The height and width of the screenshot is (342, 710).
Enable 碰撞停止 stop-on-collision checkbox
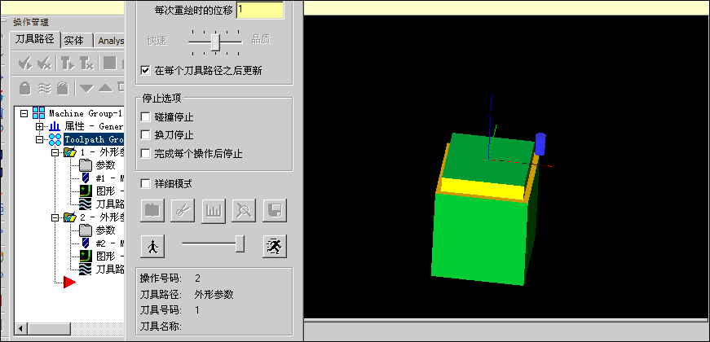[145, 117]
